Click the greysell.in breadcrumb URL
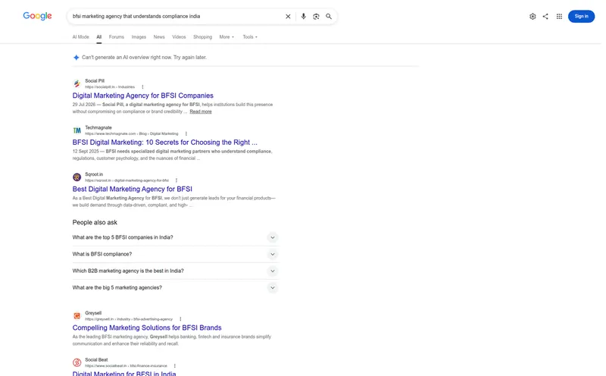Viewport: 606px width, 376px height. point(129,319)
